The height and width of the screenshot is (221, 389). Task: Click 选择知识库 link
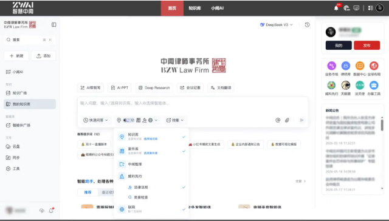[151, 139]
